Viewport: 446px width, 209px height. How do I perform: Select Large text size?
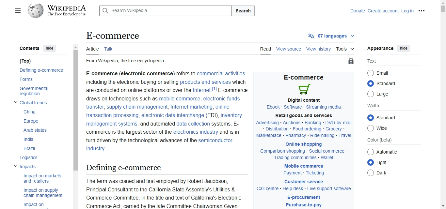point(371,94)
